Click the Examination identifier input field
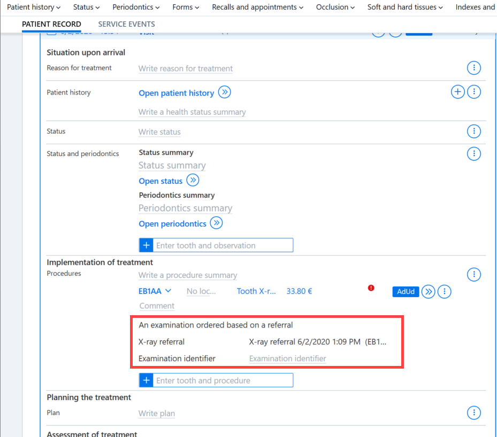Screen dimensions: 497x437 (x=287, y=358)
